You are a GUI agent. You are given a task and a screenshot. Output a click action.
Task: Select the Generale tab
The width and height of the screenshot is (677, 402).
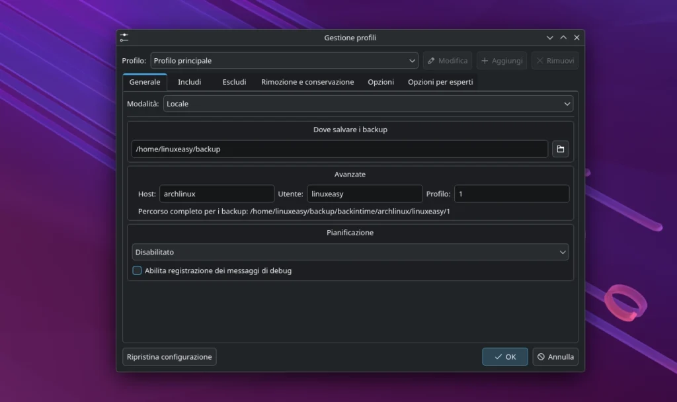pos(145,82)
